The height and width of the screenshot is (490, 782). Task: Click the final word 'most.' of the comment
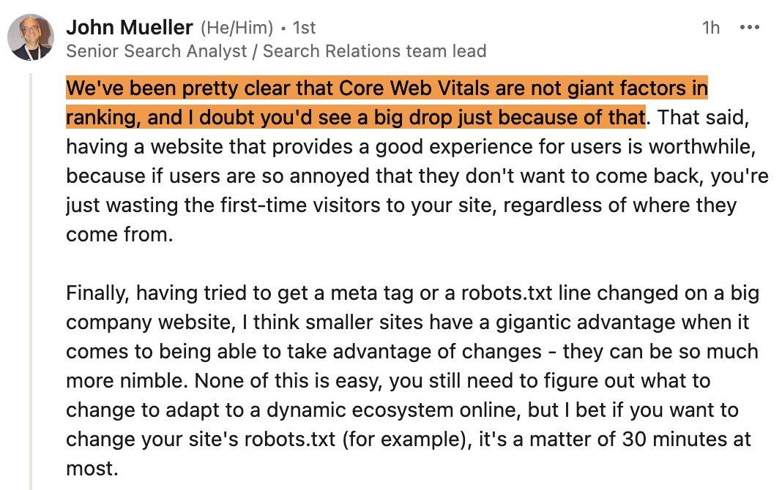point(92,469)
